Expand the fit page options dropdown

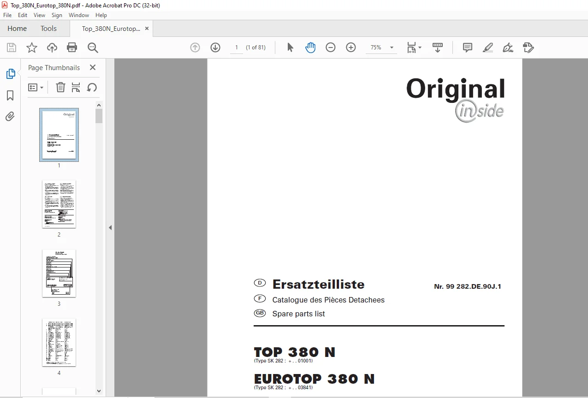(414, 48)
